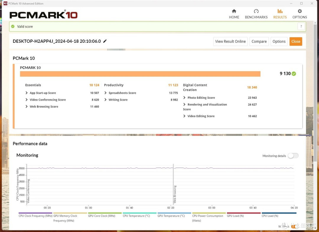
Task: Expand App Start-up Score
Action: [27, 93]
